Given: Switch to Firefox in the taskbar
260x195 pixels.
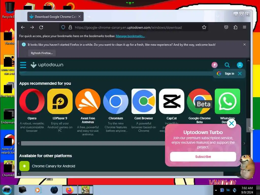Looking at the screenshot, I should tap(70, 190).
